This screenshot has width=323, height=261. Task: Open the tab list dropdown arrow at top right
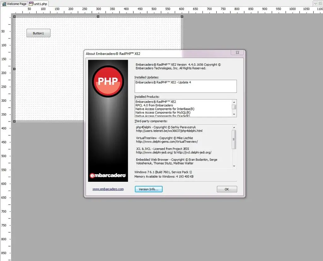click(x=315, y=3)
